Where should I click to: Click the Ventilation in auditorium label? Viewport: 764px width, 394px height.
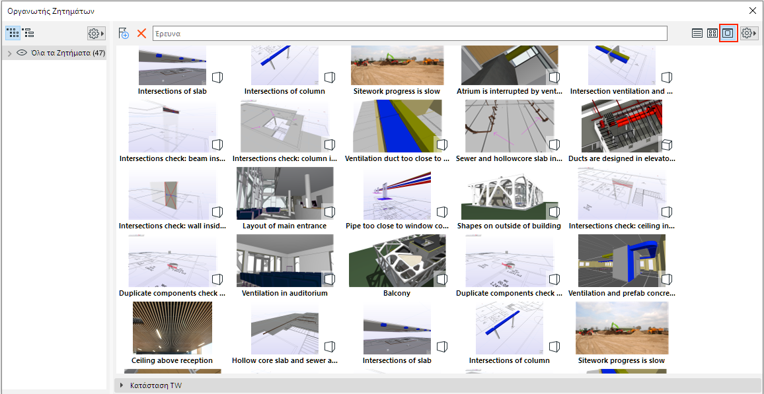pos(285,293)
